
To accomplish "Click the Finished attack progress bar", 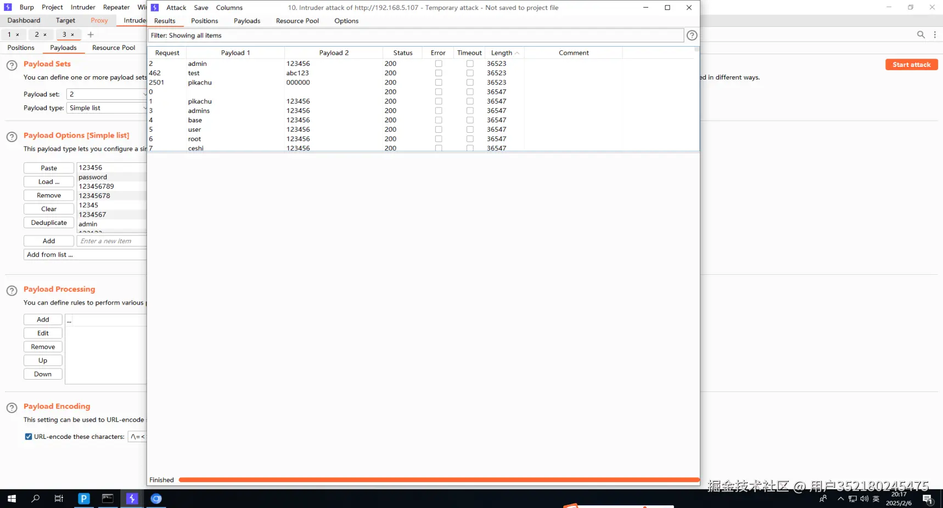I will coord(439,480).
